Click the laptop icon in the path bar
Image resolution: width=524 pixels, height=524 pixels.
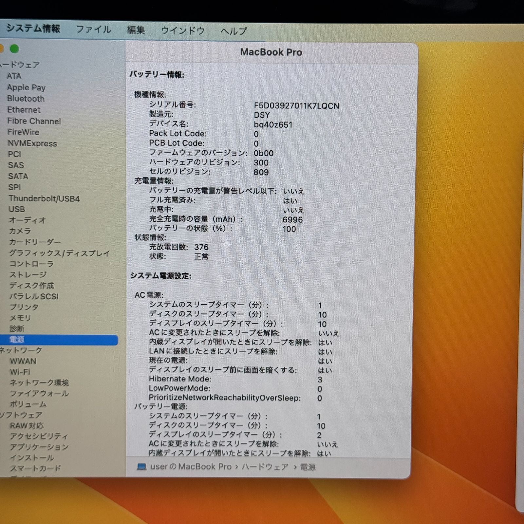click(x=141, y=467)
